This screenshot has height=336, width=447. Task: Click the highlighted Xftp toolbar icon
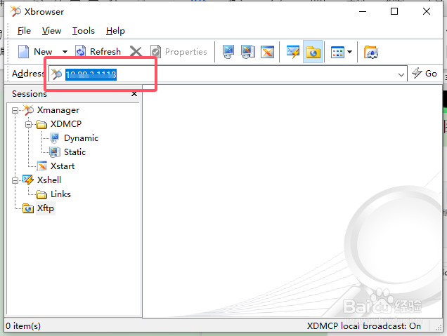point(313,52)
